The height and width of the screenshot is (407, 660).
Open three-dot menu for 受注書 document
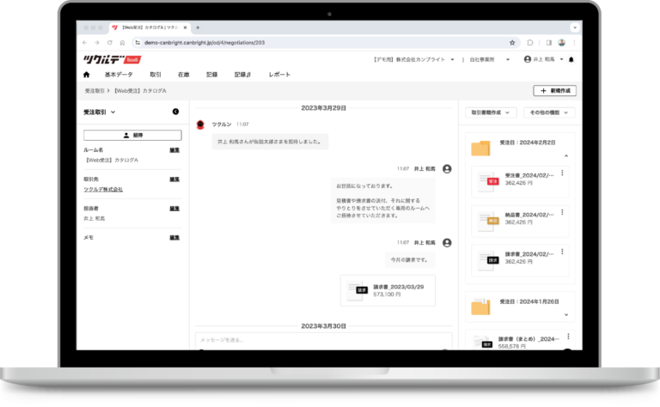click(x=562, y=173)
